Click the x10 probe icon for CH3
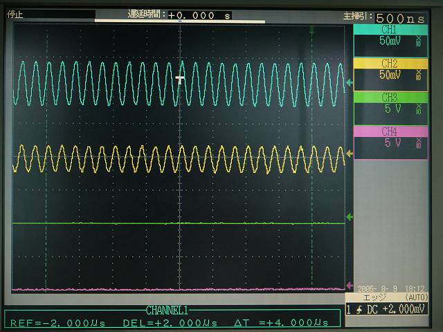This screenshot has width=443, height=332. coord(418,109)
